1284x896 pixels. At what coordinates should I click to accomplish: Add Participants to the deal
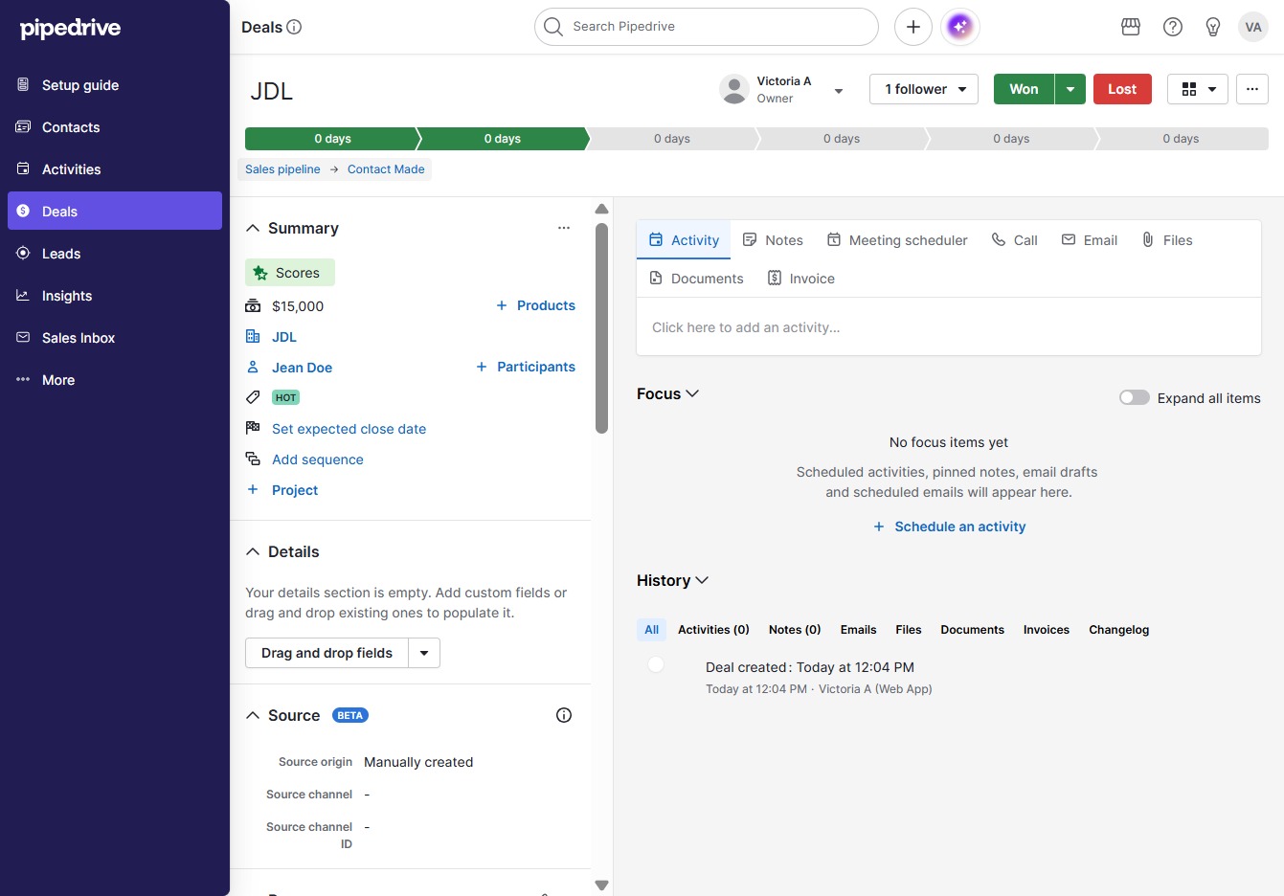tap(526, 367)
